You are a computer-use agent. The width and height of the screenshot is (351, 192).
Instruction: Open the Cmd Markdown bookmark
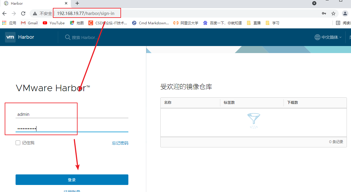tap(151, 23)
